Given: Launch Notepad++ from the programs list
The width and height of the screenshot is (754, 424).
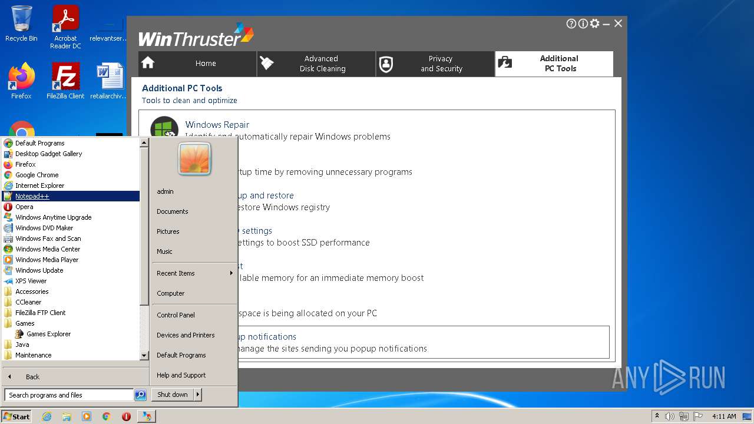Looking at the screenshot, I should [71, 196].
